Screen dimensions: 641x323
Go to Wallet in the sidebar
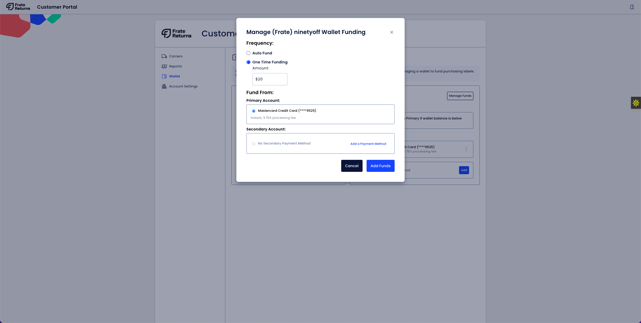tap(175, 76)
